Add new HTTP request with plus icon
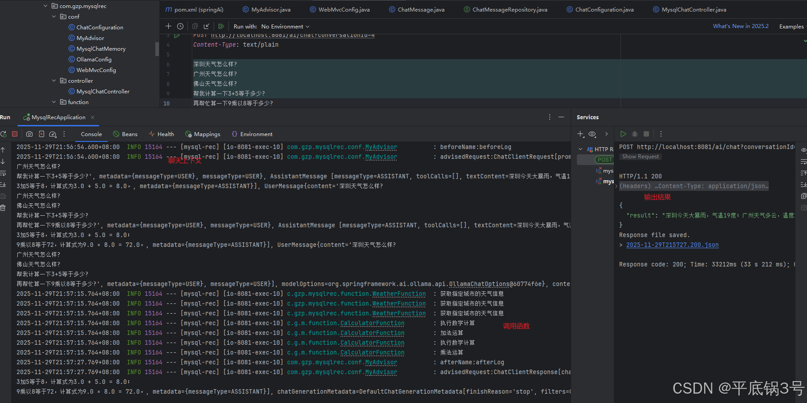The image size is (807, 403). [x=169, y=26]
